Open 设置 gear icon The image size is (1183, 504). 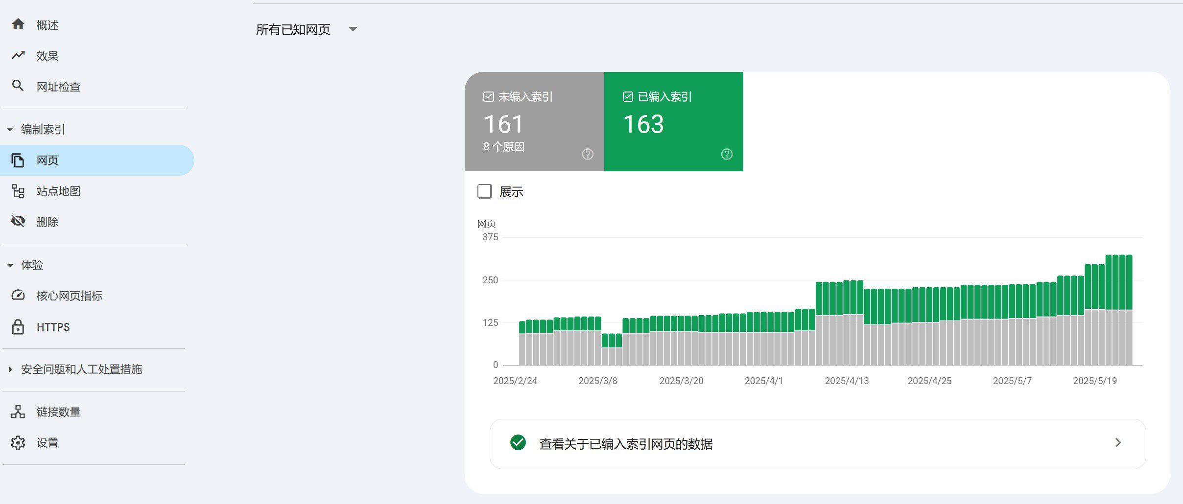(x=18, y=442)
